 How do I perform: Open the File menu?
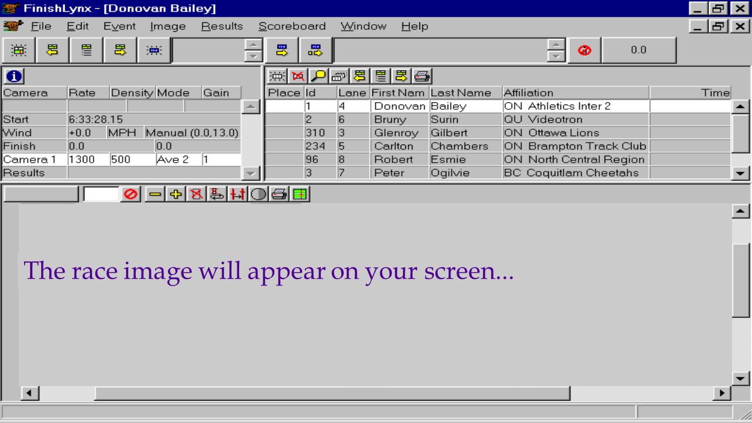[x=41, y=26]
